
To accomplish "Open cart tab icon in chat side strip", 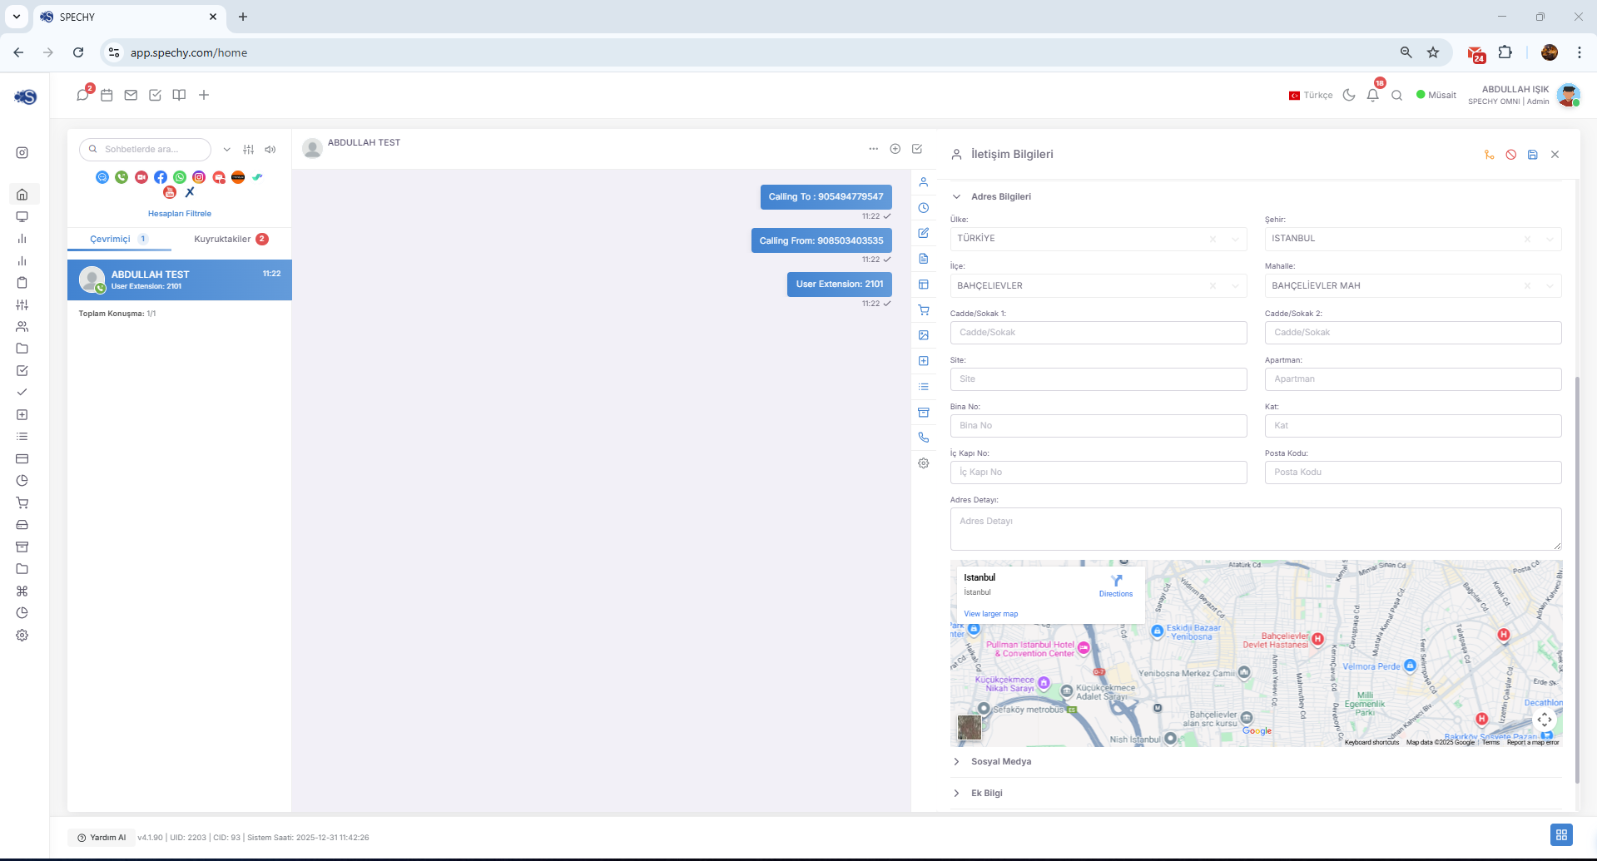I will (x=924, y=310).
